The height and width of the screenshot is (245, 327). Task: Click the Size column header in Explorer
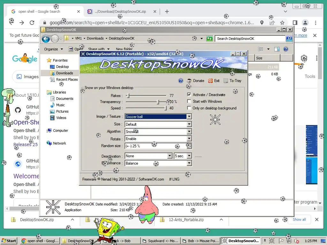pos(267,58)
